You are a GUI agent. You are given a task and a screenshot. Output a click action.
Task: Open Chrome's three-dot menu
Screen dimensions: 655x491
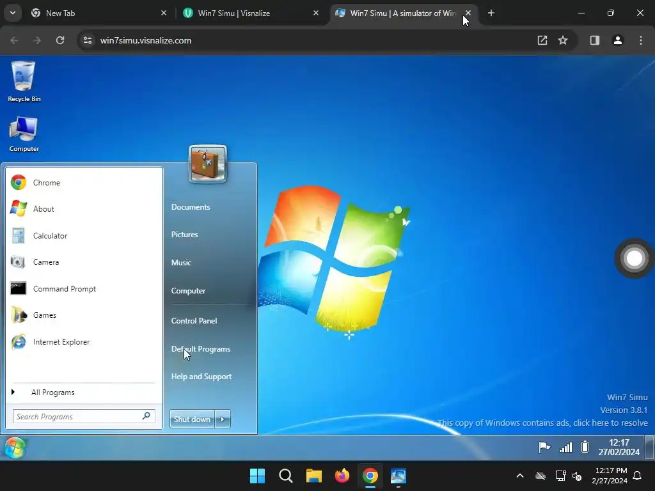(641, 40)
